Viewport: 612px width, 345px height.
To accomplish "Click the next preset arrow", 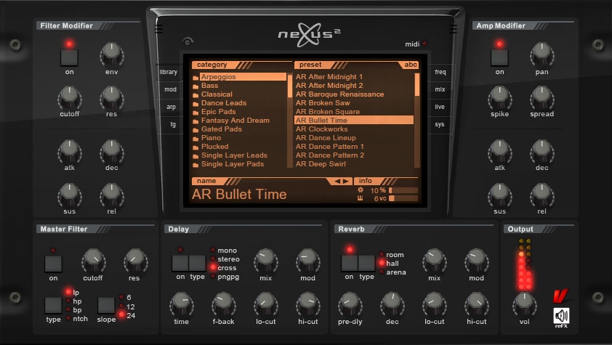I will click(x=345, y=182).
